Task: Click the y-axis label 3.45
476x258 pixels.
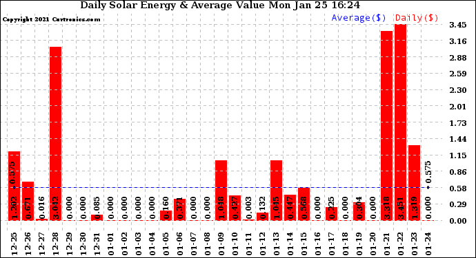Action: [458, 25]
